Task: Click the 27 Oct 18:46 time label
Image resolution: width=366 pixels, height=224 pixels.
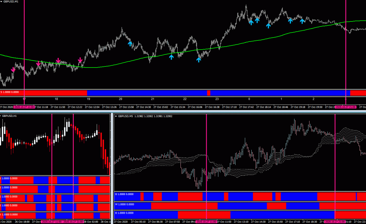Action: [281, 107]
